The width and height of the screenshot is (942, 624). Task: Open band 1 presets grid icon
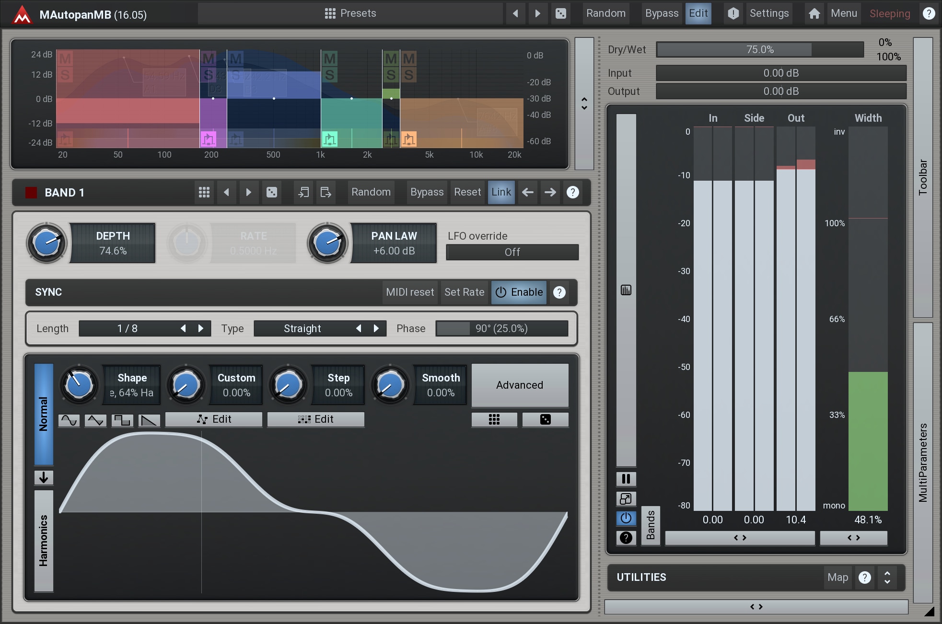pos(204,192)
